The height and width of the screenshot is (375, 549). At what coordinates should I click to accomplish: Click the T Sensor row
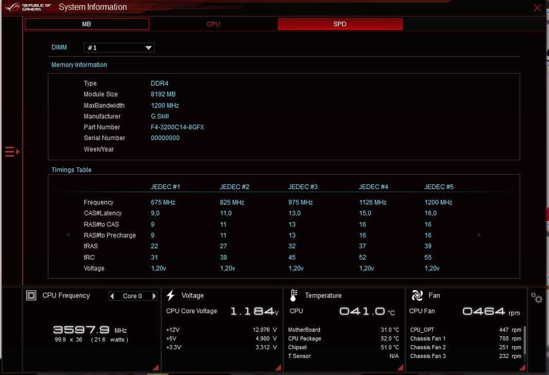click(x=344, y=356)
